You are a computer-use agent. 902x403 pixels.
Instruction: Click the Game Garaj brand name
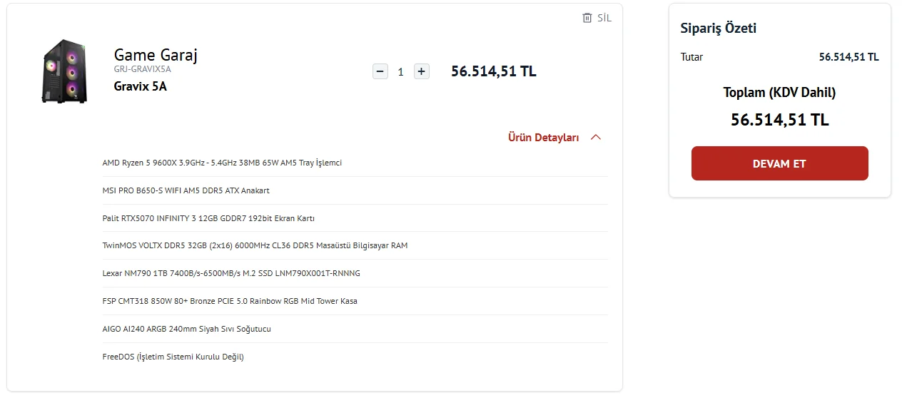pos(156,55)
